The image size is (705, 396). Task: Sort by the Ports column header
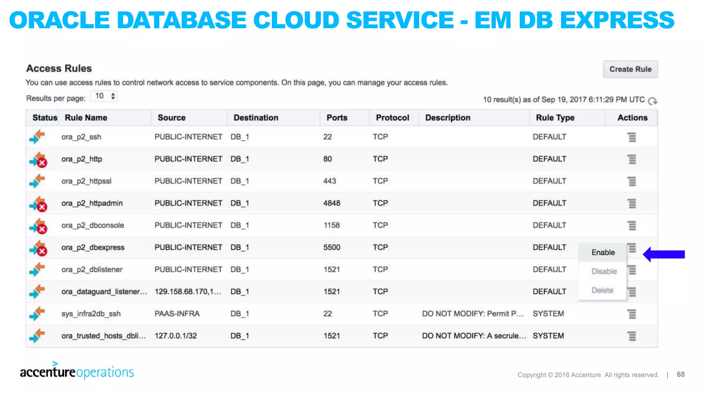pos(337,118)
